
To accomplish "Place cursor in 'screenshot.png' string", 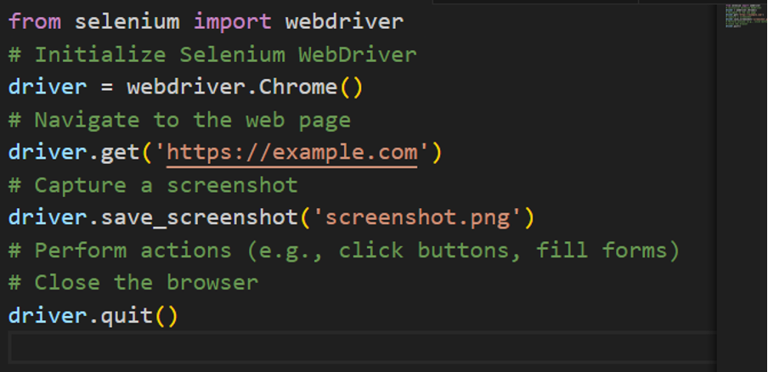I will coord(416,218).
